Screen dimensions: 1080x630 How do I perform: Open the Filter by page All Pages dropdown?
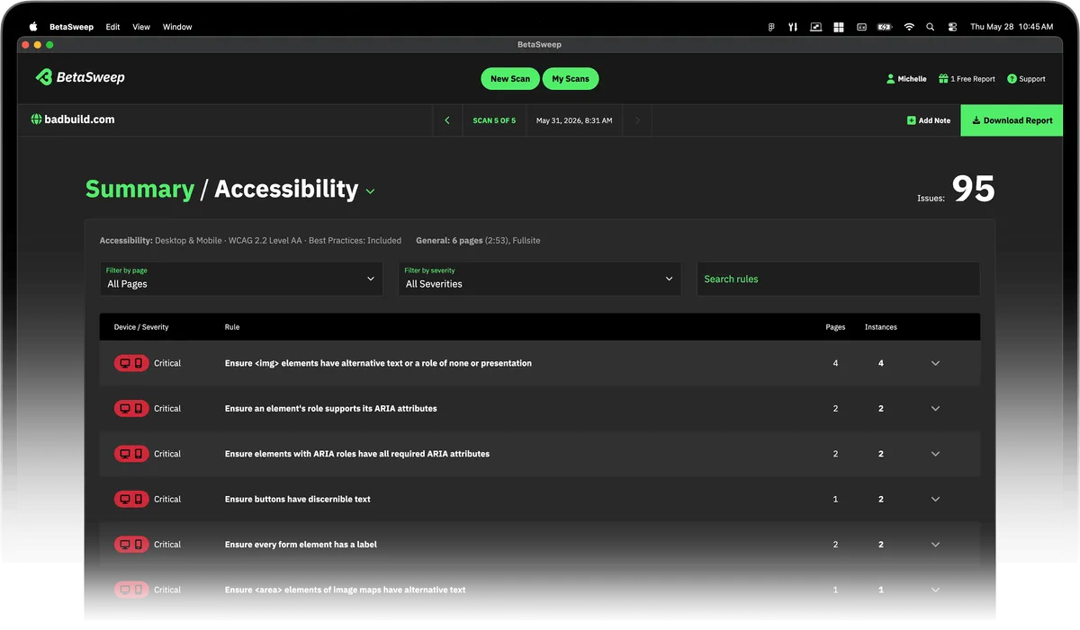click(241, 279)
